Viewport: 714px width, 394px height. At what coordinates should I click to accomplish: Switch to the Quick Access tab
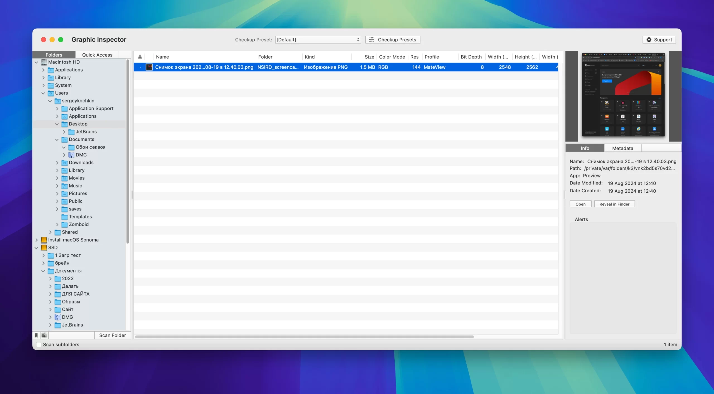tap(97, 55)
